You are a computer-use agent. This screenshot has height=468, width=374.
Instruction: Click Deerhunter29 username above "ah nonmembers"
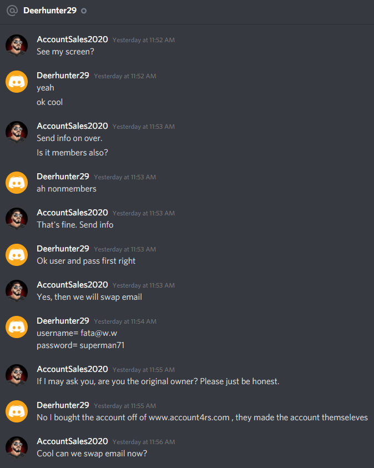(x=63, y=177)
